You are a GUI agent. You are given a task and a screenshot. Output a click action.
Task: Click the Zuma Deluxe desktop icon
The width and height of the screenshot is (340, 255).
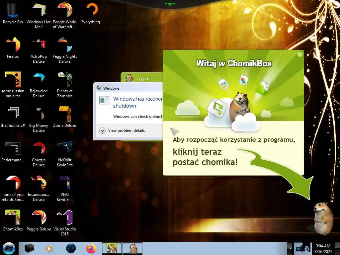pyautogui.click(x=65, y=117)
